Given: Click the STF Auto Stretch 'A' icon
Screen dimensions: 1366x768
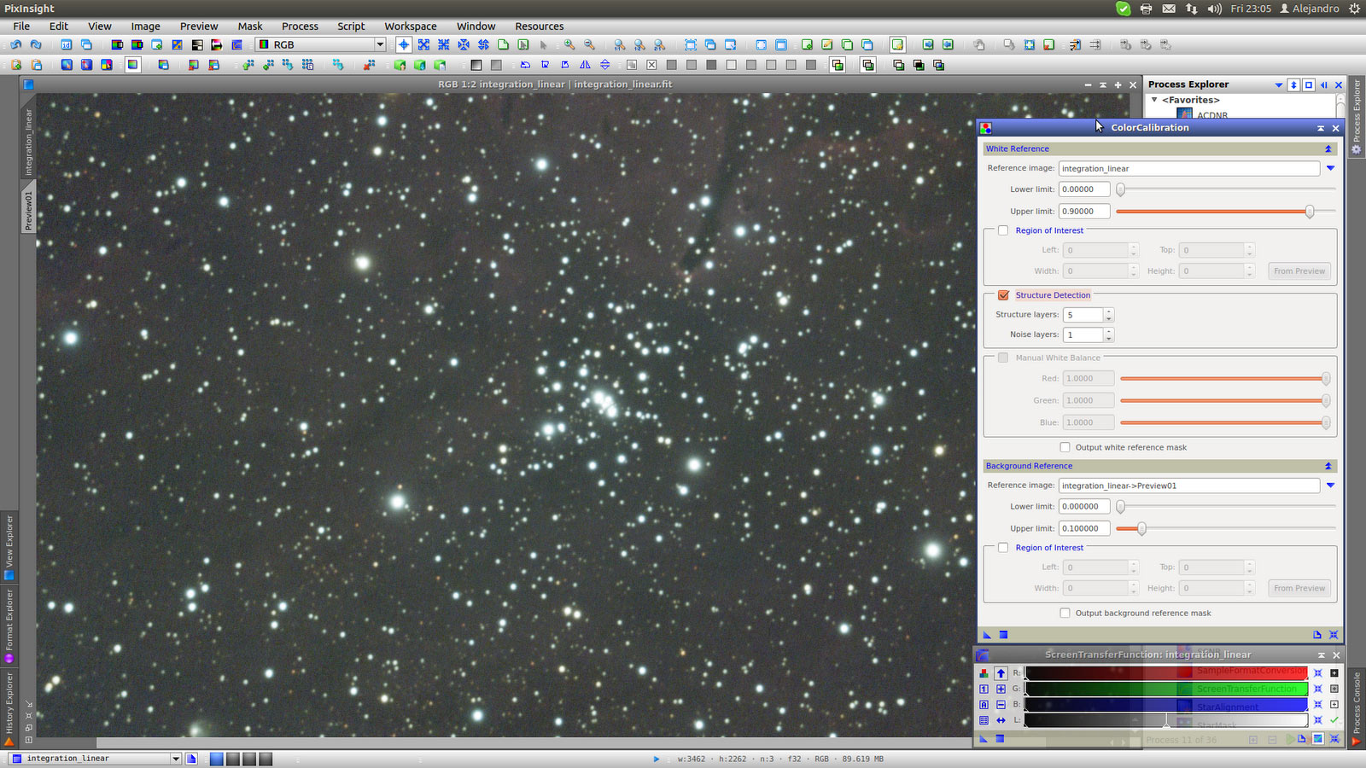Looking at the screenshot, I should click(x=984, y=705).
